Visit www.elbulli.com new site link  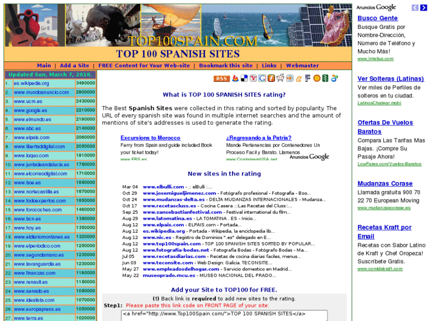pos(163,187)
